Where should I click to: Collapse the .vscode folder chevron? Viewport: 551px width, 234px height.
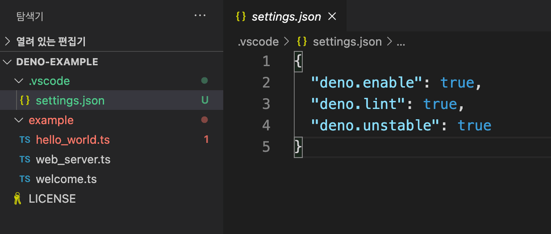pos(18,81)
